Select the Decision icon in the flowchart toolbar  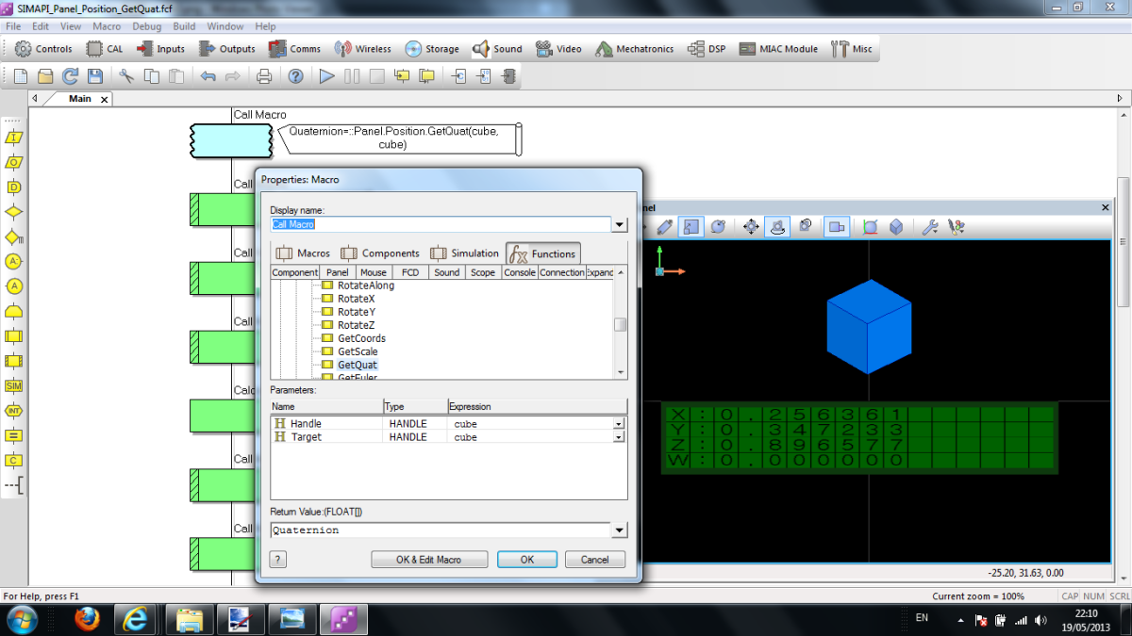(13, 213)
